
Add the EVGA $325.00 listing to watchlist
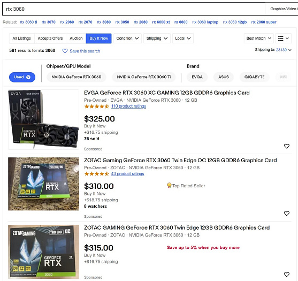coord(287,146)
